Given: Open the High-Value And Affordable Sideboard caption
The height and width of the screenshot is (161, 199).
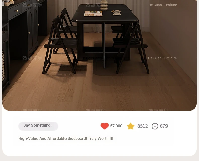Looking at the screenshot, I should [66, 138].
